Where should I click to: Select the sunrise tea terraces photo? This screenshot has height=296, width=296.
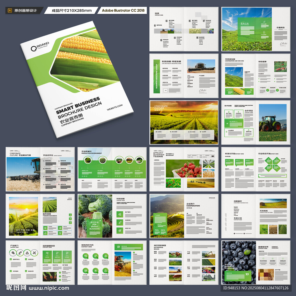point(23,216)
